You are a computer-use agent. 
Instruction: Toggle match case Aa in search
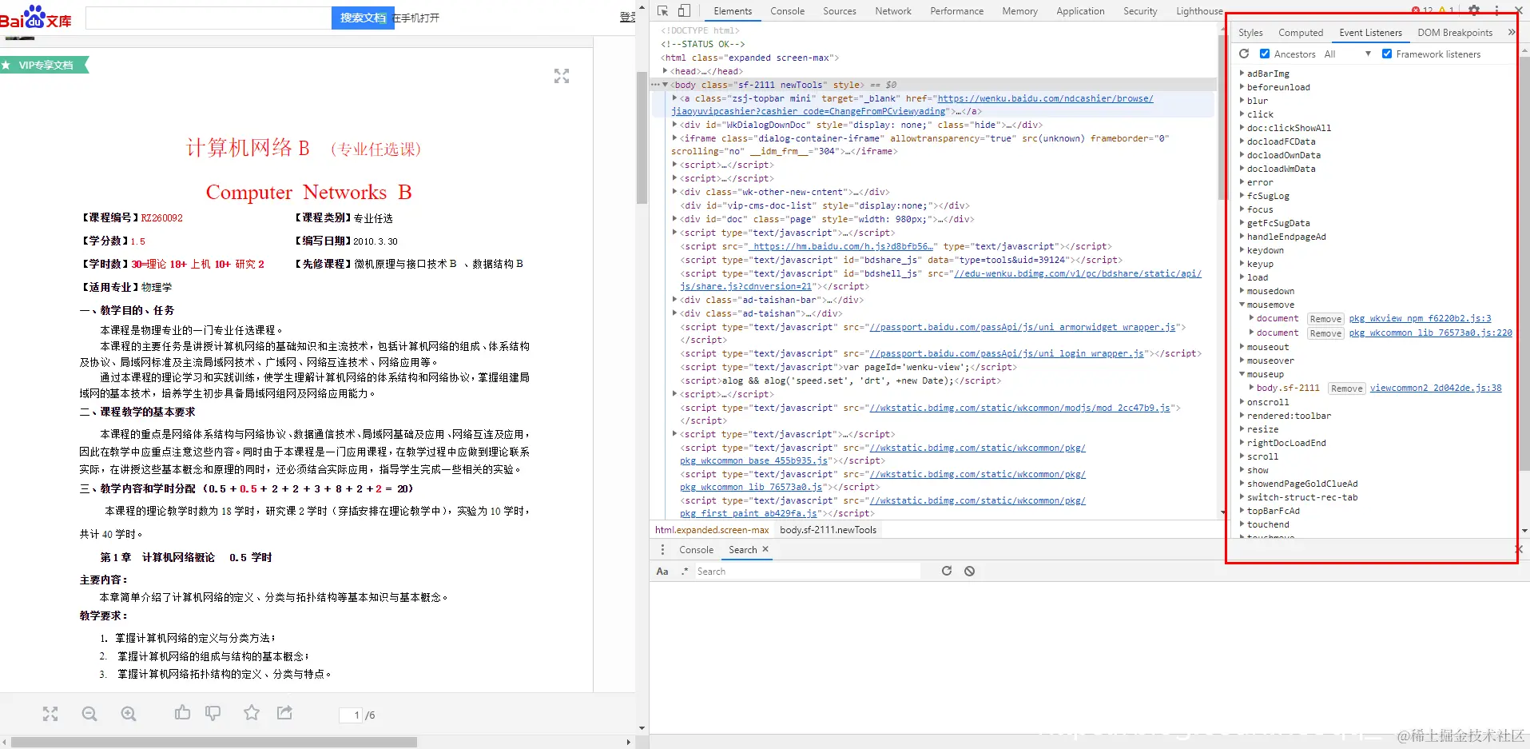662,571
